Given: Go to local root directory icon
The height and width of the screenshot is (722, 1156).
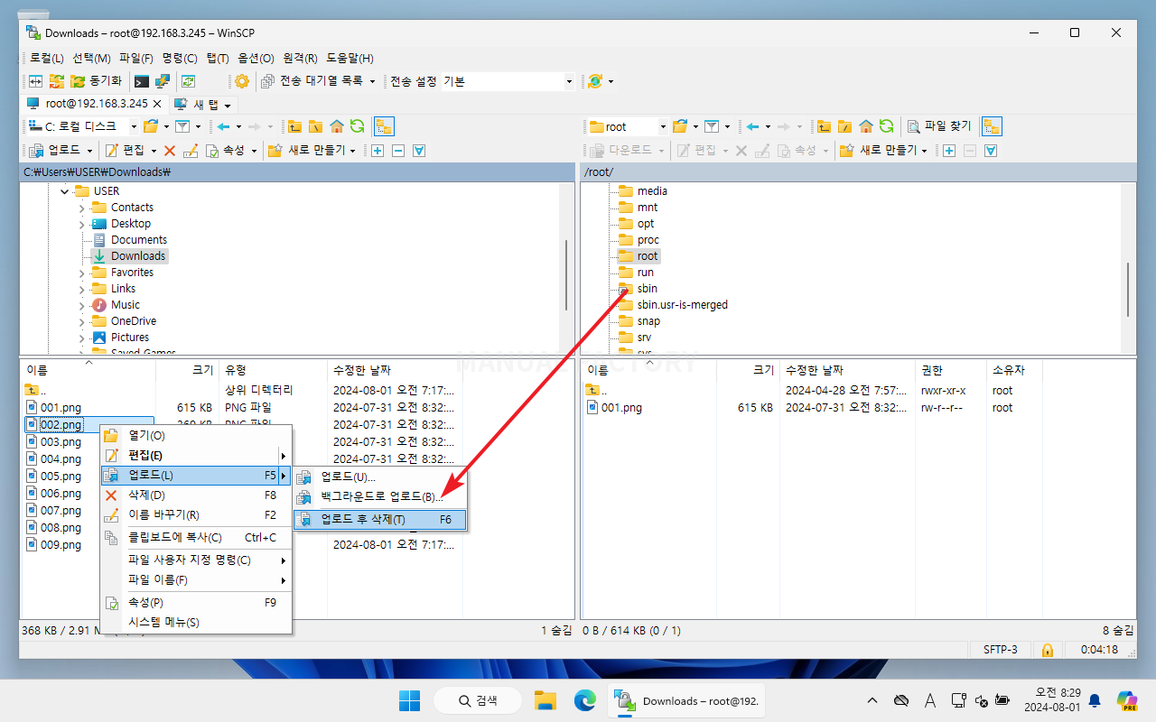Looking at the screenshot, I should [315, 126].
